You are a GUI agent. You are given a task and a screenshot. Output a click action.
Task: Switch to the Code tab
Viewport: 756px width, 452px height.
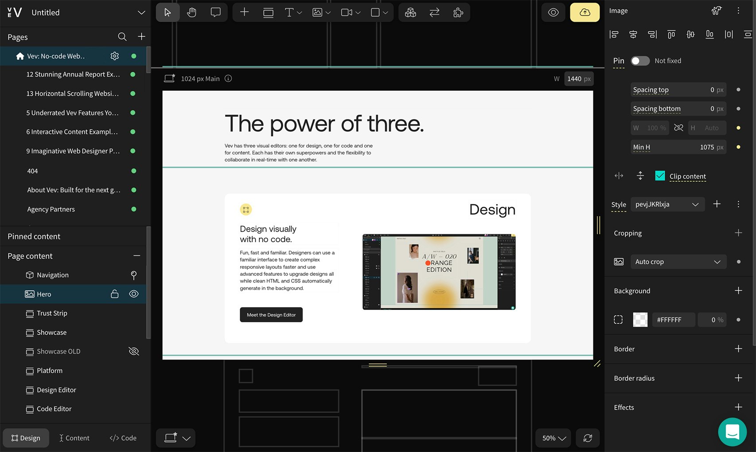click(123, 438)
